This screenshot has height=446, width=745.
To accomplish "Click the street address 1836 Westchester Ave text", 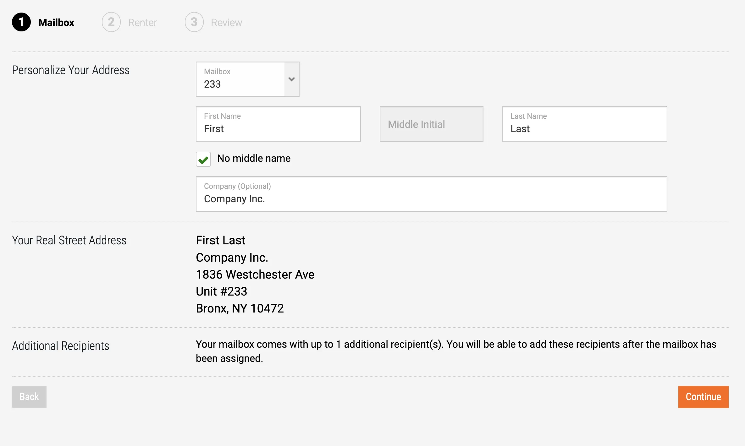I will [x=255, y=274].
